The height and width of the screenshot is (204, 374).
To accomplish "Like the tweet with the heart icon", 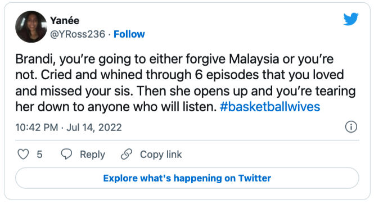I will [24, 154].
